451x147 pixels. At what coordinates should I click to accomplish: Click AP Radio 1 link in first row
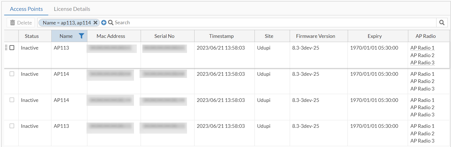click(422, 48)
